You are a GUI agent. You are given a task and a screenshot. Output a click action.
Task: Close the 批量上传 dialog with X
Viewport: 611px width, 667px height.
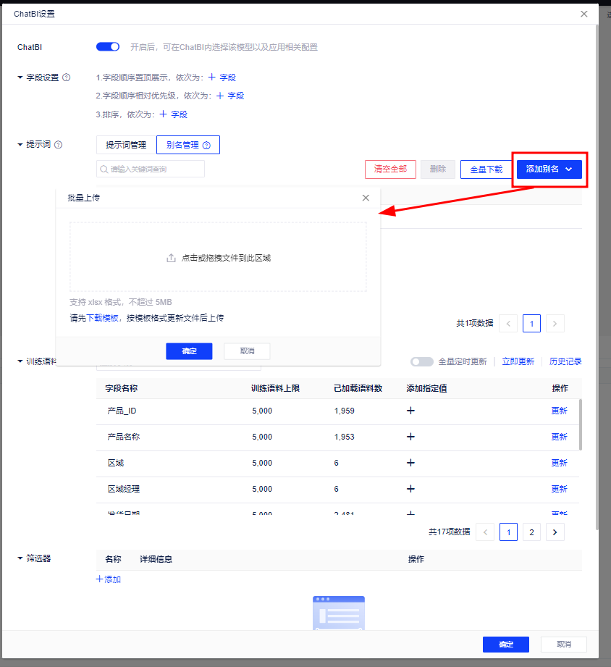pyautogui.click(x=366, y=198)
